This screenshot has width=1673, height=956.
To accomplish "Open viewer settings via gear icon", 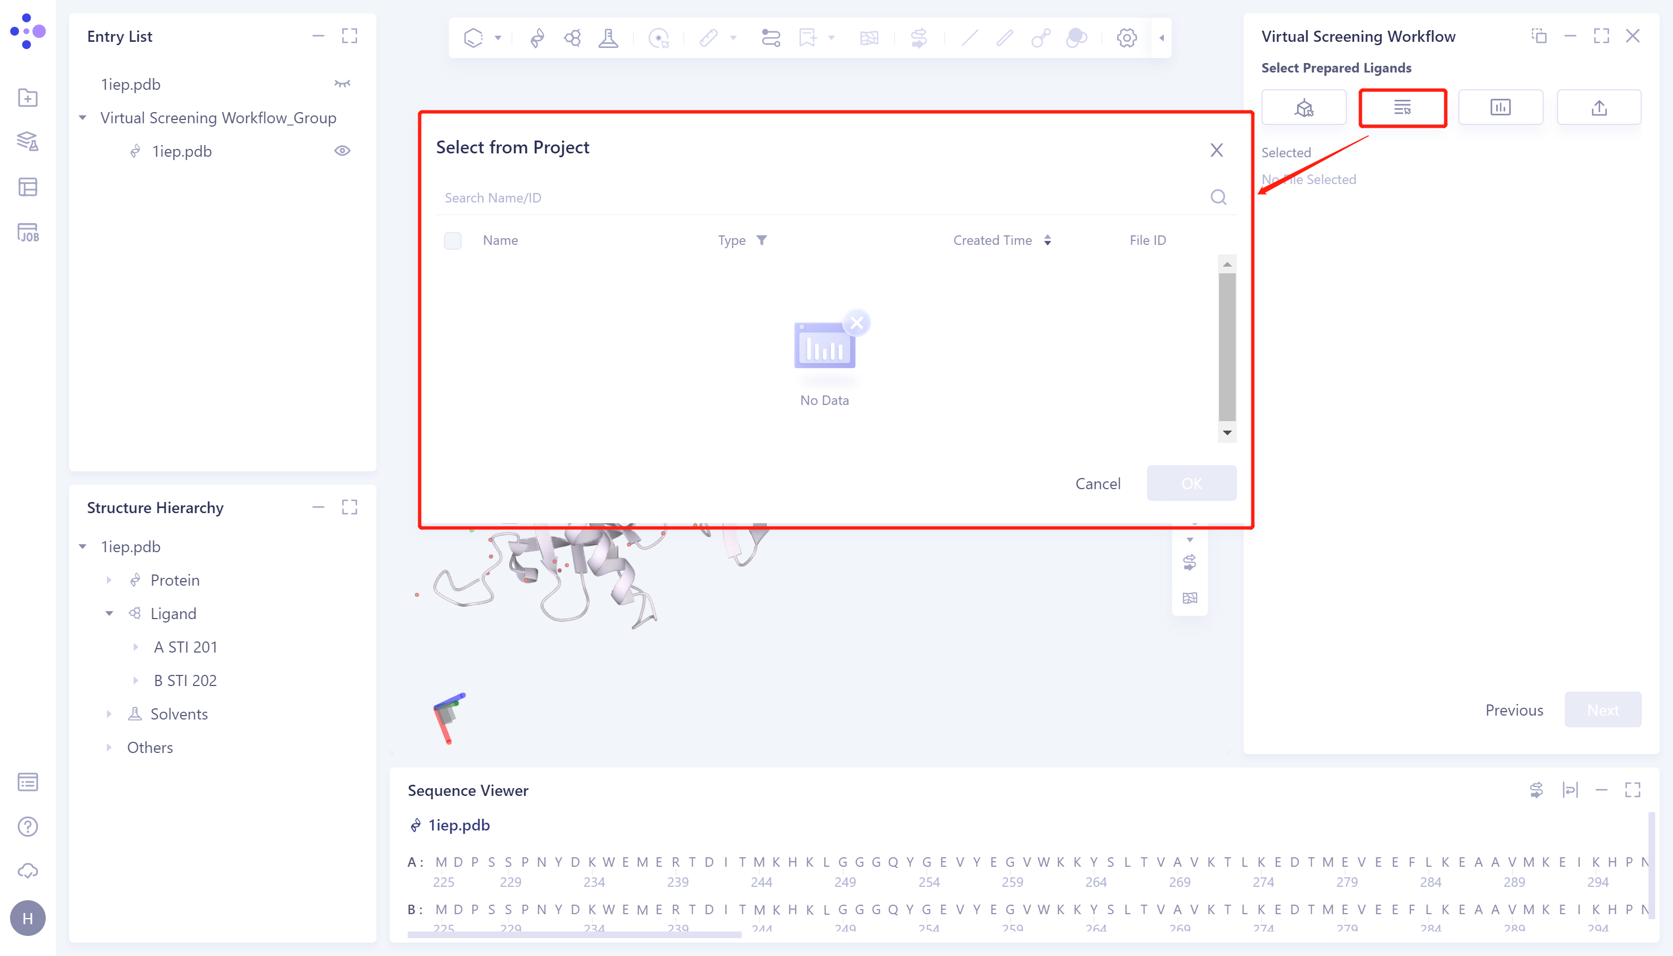I will [x=1126, y=37].
